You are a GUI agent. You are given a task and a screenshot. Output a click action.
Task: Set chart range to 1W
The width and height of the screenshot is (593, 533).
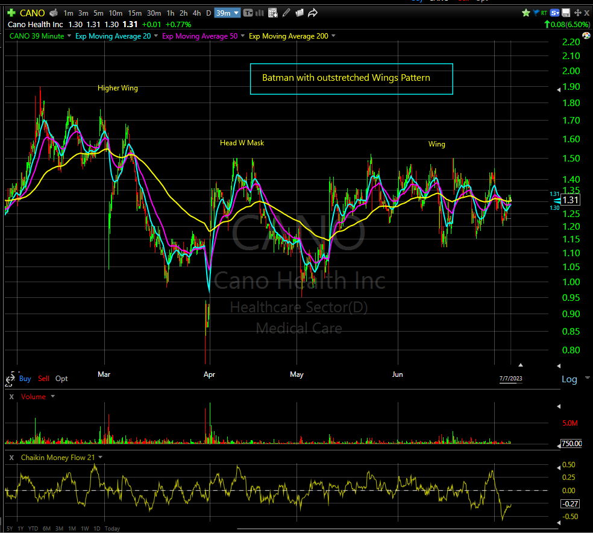click(x=85, y=528)
